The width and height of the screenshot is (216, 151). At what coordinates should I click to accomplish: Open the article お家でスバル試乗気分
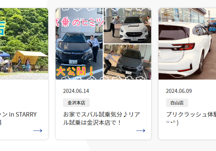(102, 118)
